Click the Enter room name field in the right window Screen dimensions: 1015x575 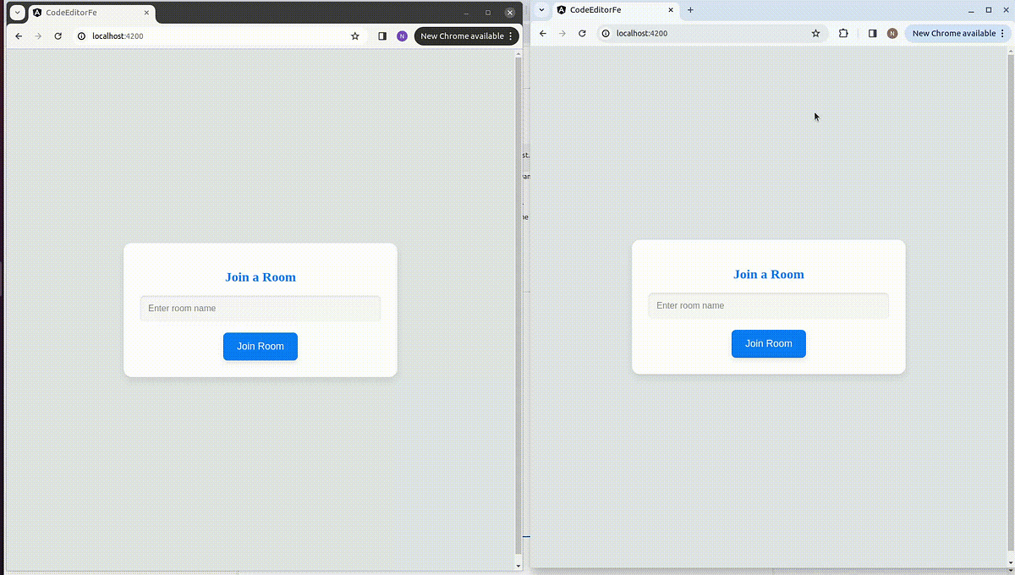pyautogui.click(x=768, y=305)
